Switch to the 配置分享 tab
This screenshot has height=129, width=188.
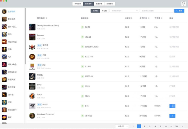coord(99,4)
